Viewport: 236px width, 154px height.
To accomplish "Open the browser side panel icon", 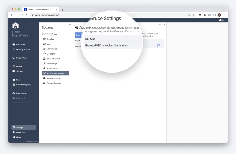I will click(215, 15).
